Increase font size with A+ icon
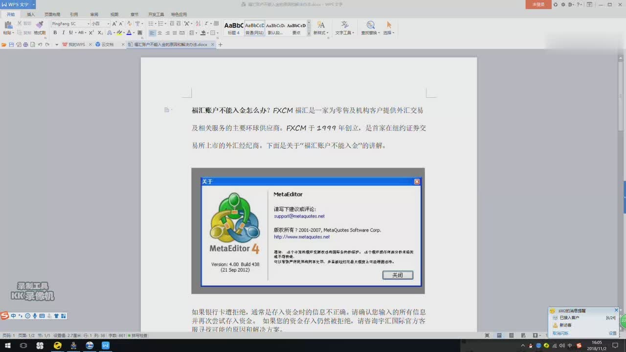Screen dimensions: 626x352 [114, 23]
